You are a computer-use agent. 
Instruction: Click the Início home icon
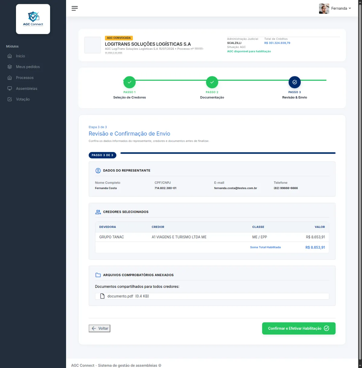10,56
